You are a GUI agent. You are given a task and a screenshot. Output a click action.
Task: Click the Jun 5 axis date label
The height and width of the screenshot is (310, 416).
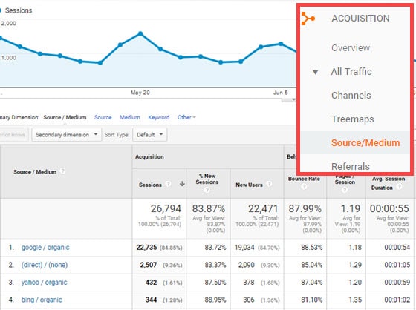[281, 93]
